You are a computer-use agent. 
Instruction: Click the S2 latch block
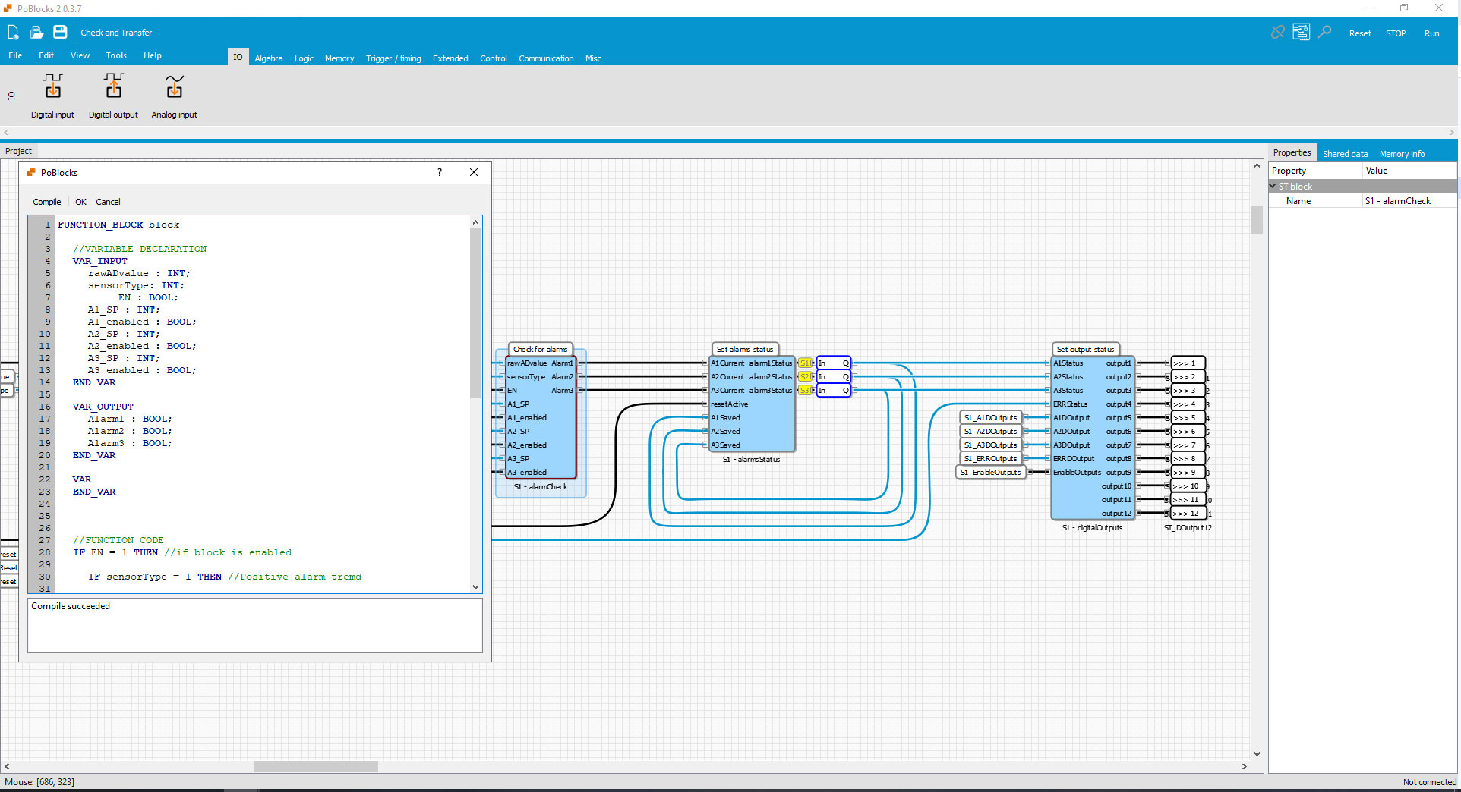point(833,377)
